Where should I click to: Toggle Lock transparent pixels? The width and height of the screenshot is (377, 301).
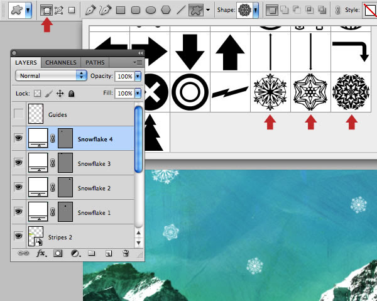click(x=37, y=93)
